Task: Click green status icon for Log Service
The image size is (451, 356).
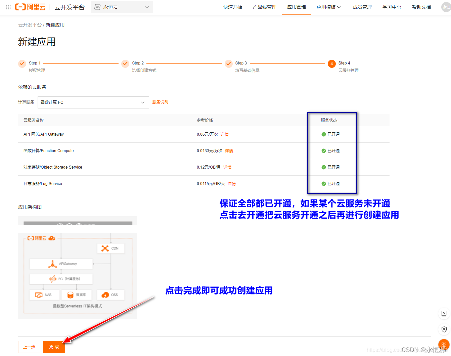Action: 324,184
